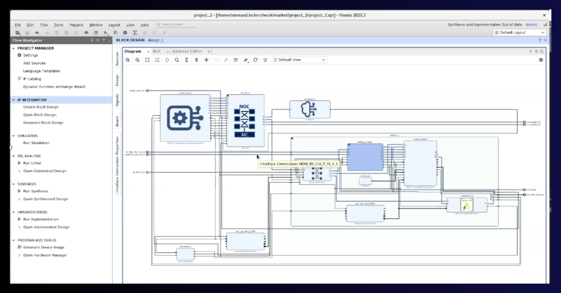Click the Undo arrow icon

(x=37, y=33)
